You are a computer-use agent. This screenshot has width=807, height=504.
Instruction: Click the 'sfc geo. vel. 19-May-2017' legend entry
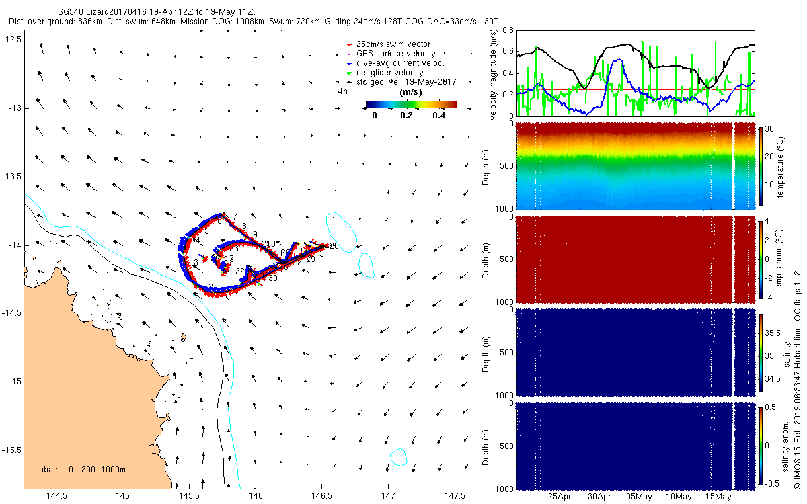406,82
